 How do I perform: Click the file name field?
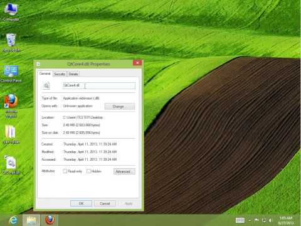(x=99, y=85)
